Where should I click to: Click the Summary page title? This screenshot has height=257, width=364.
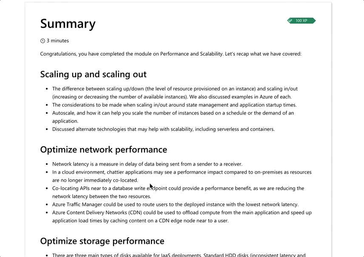[68, 23]
